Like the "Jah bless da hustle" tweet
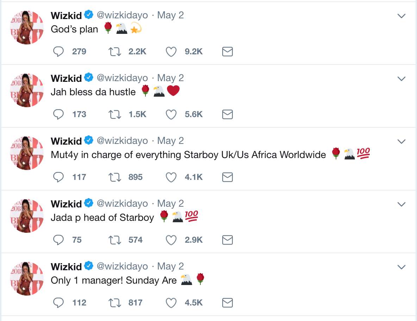The width and height of the screenshot is (417, 321). (171, 115)
